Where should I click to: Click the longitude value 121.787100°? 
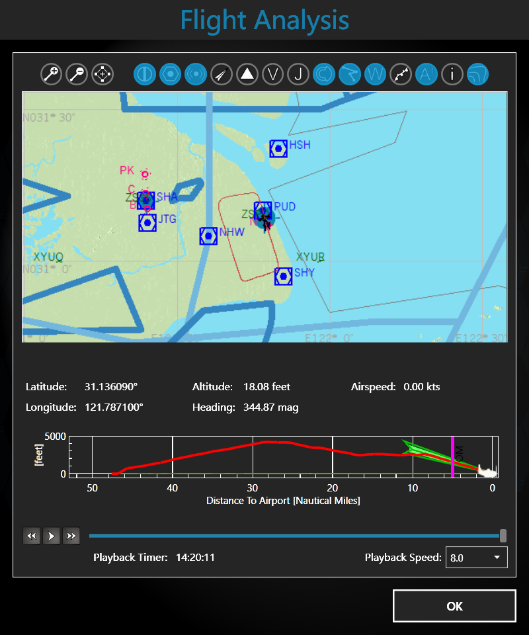[114, 407]
